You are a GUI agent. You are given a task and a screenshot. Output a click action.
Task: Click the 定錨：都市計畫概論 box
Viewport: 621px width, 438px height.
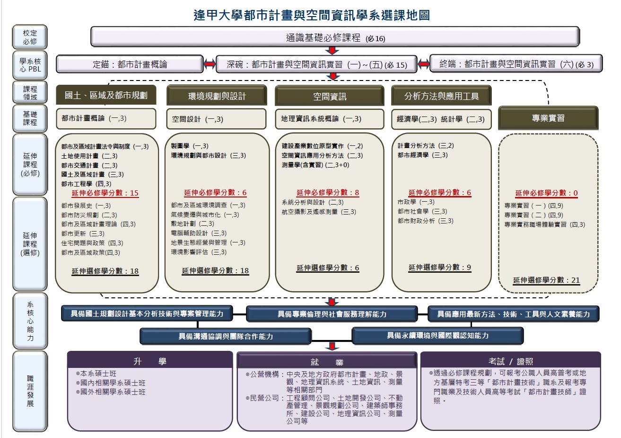130,64
